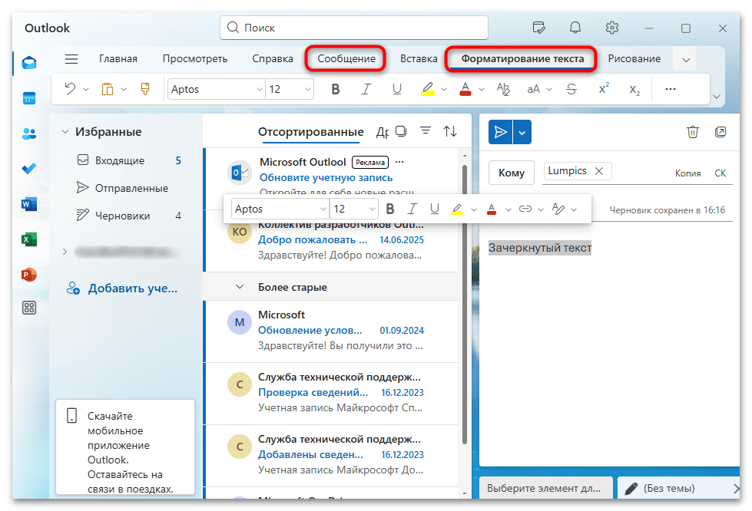Toggle Italic in the floating toolbar

[x=412, y=209]
